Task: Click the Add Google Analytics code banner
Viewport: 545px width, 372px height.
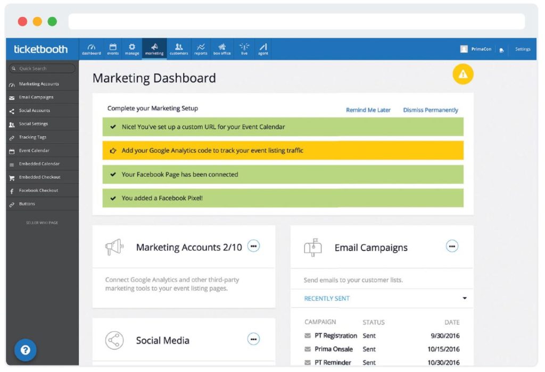Action: point(283,151)
